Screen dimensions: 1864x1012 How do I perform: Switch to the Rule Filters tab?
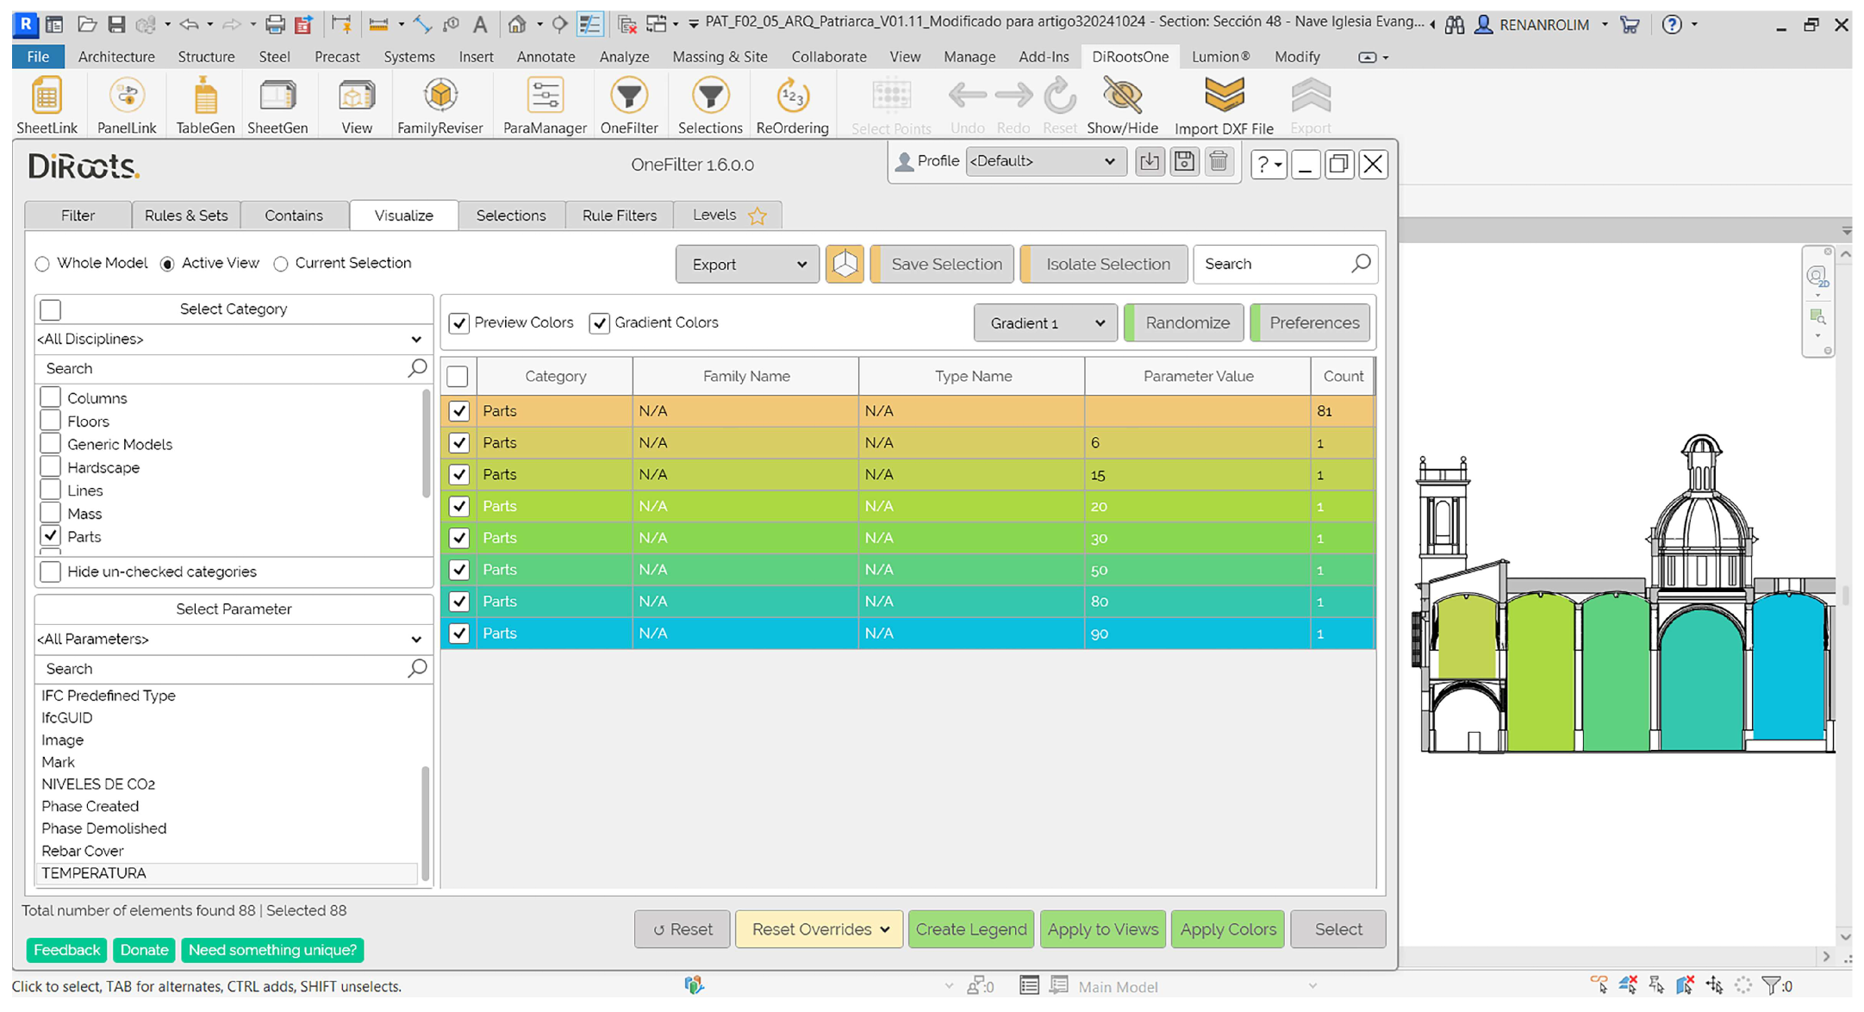click(619, 216)
